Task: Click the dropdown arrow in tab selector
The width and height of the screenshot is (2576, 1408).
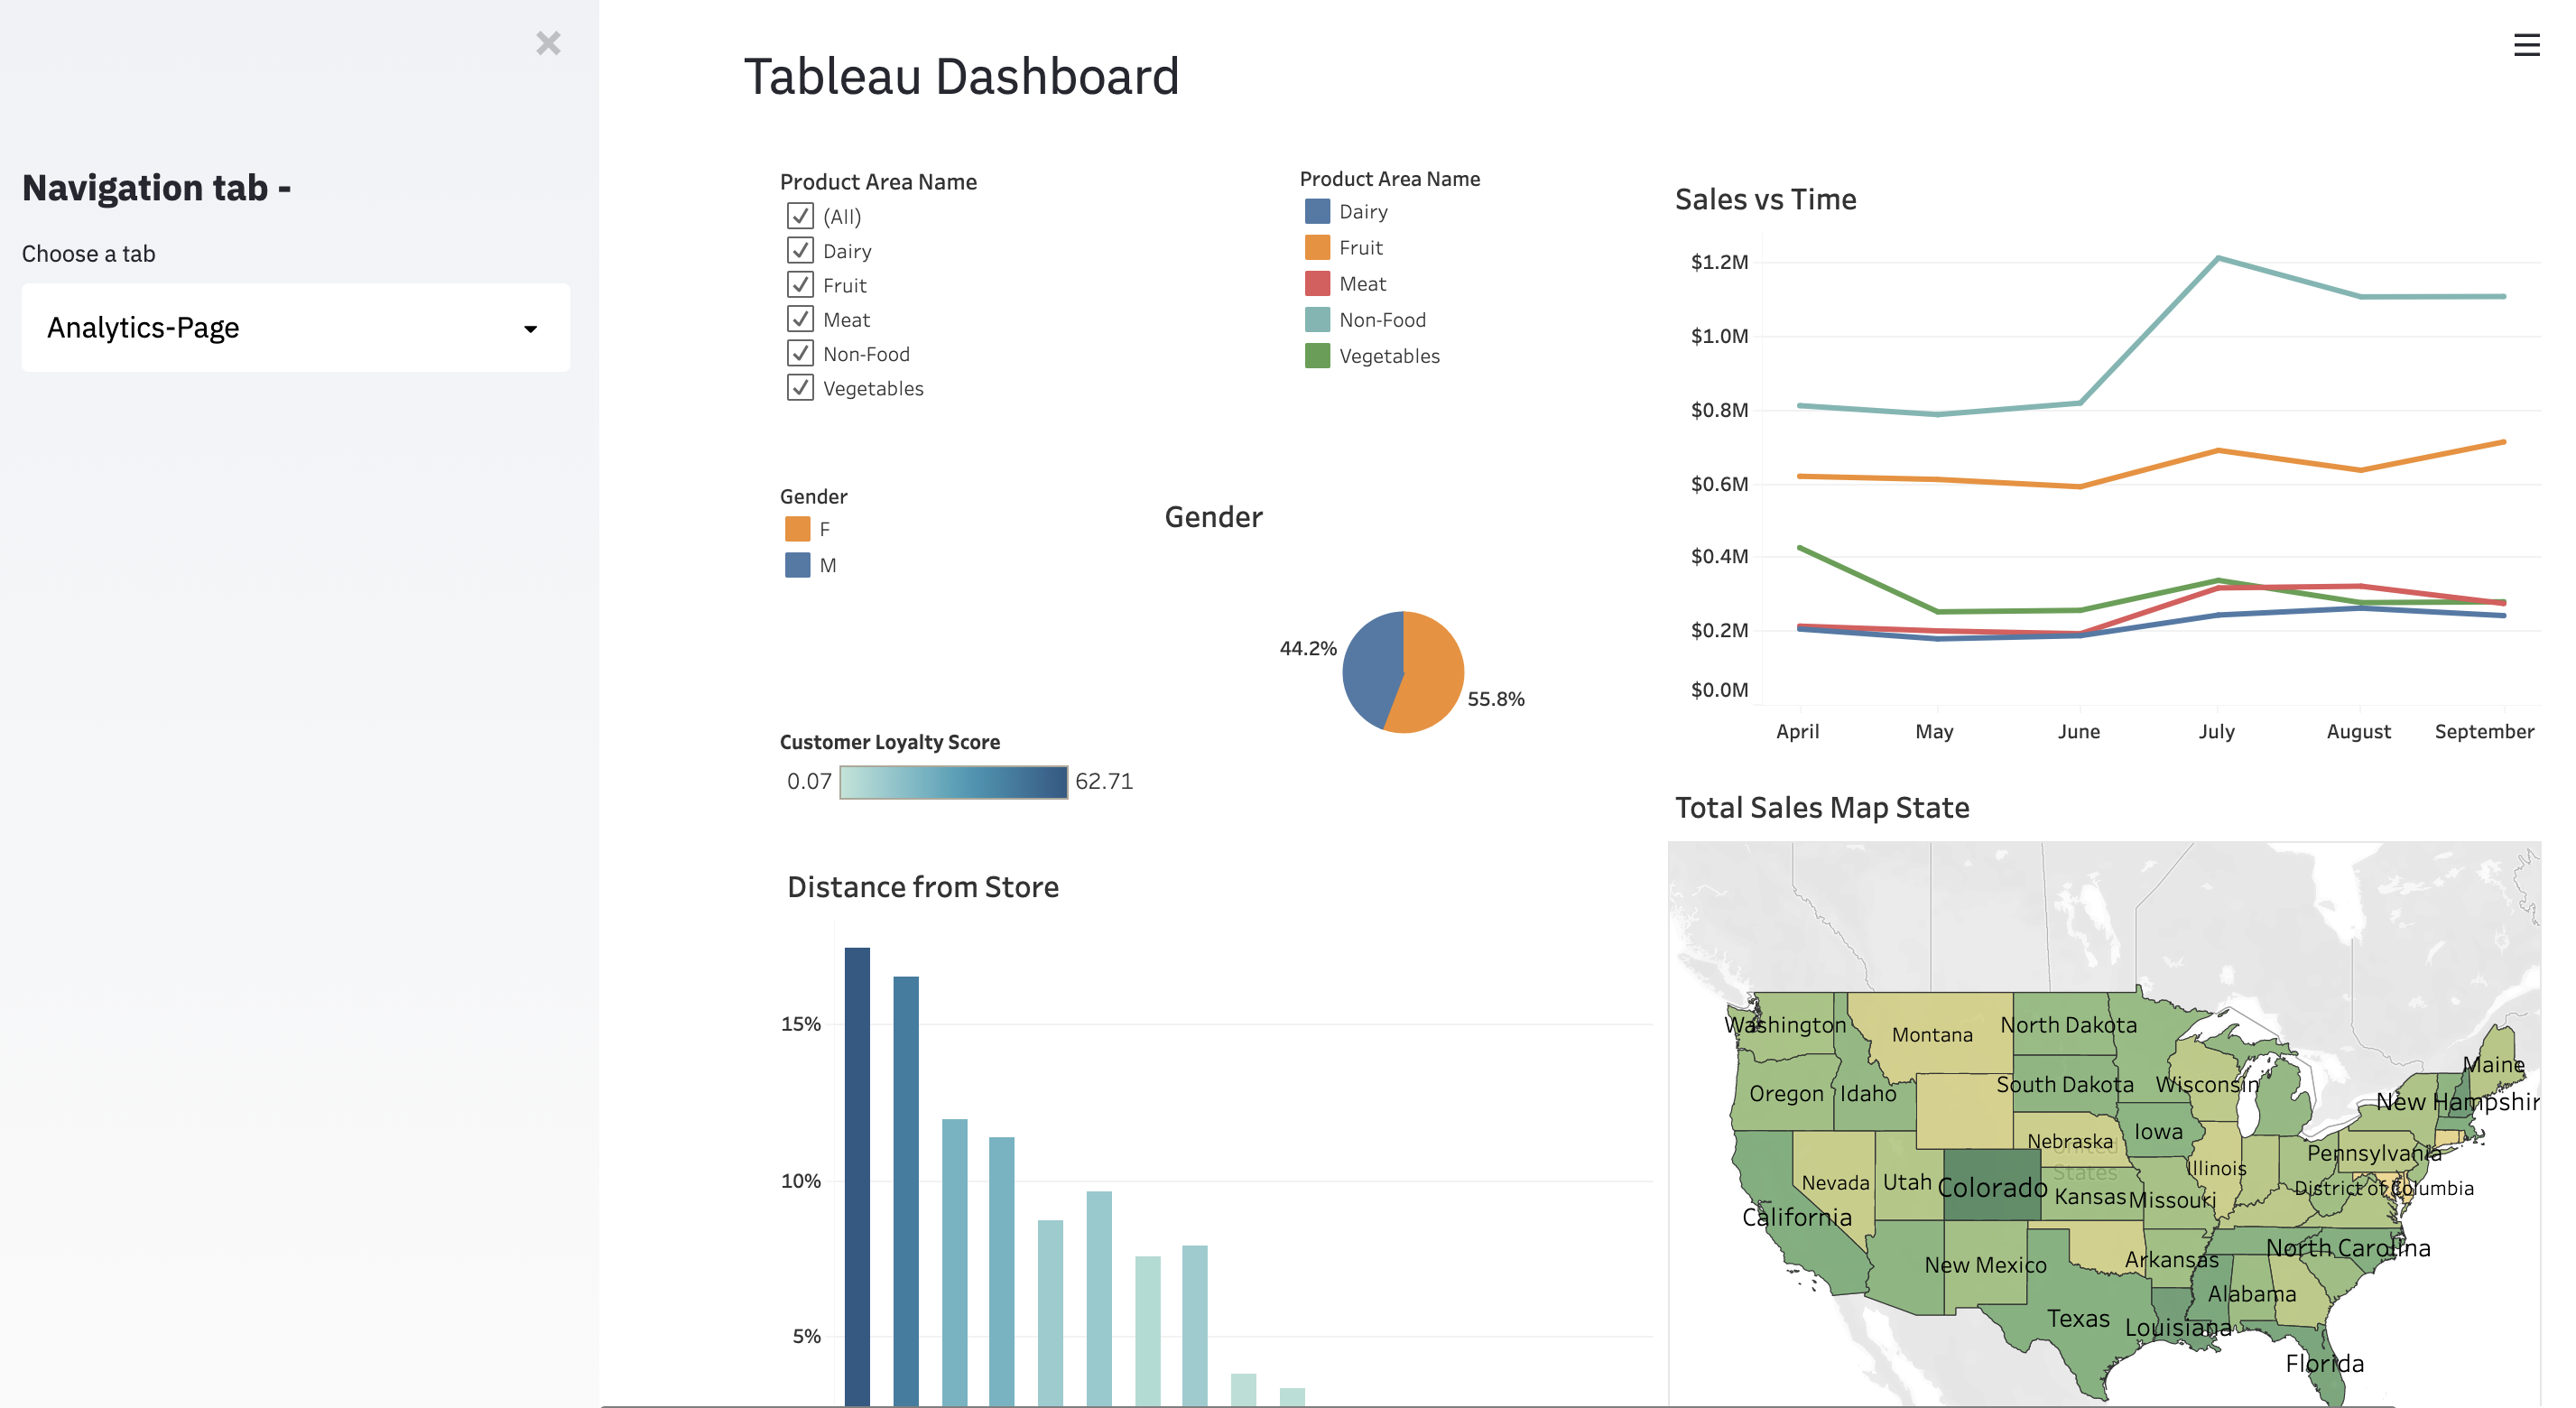Action: pyautogui.click(x=530, y=329)
